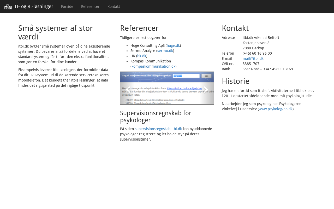Image resolution: width=334 pixels, height=209 pixels.
Task: Click the IT&BI logo icon
Action: (x=8, y=7)
